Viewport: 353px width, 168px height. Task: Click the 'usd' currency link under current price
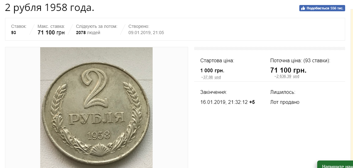point(296,76)
